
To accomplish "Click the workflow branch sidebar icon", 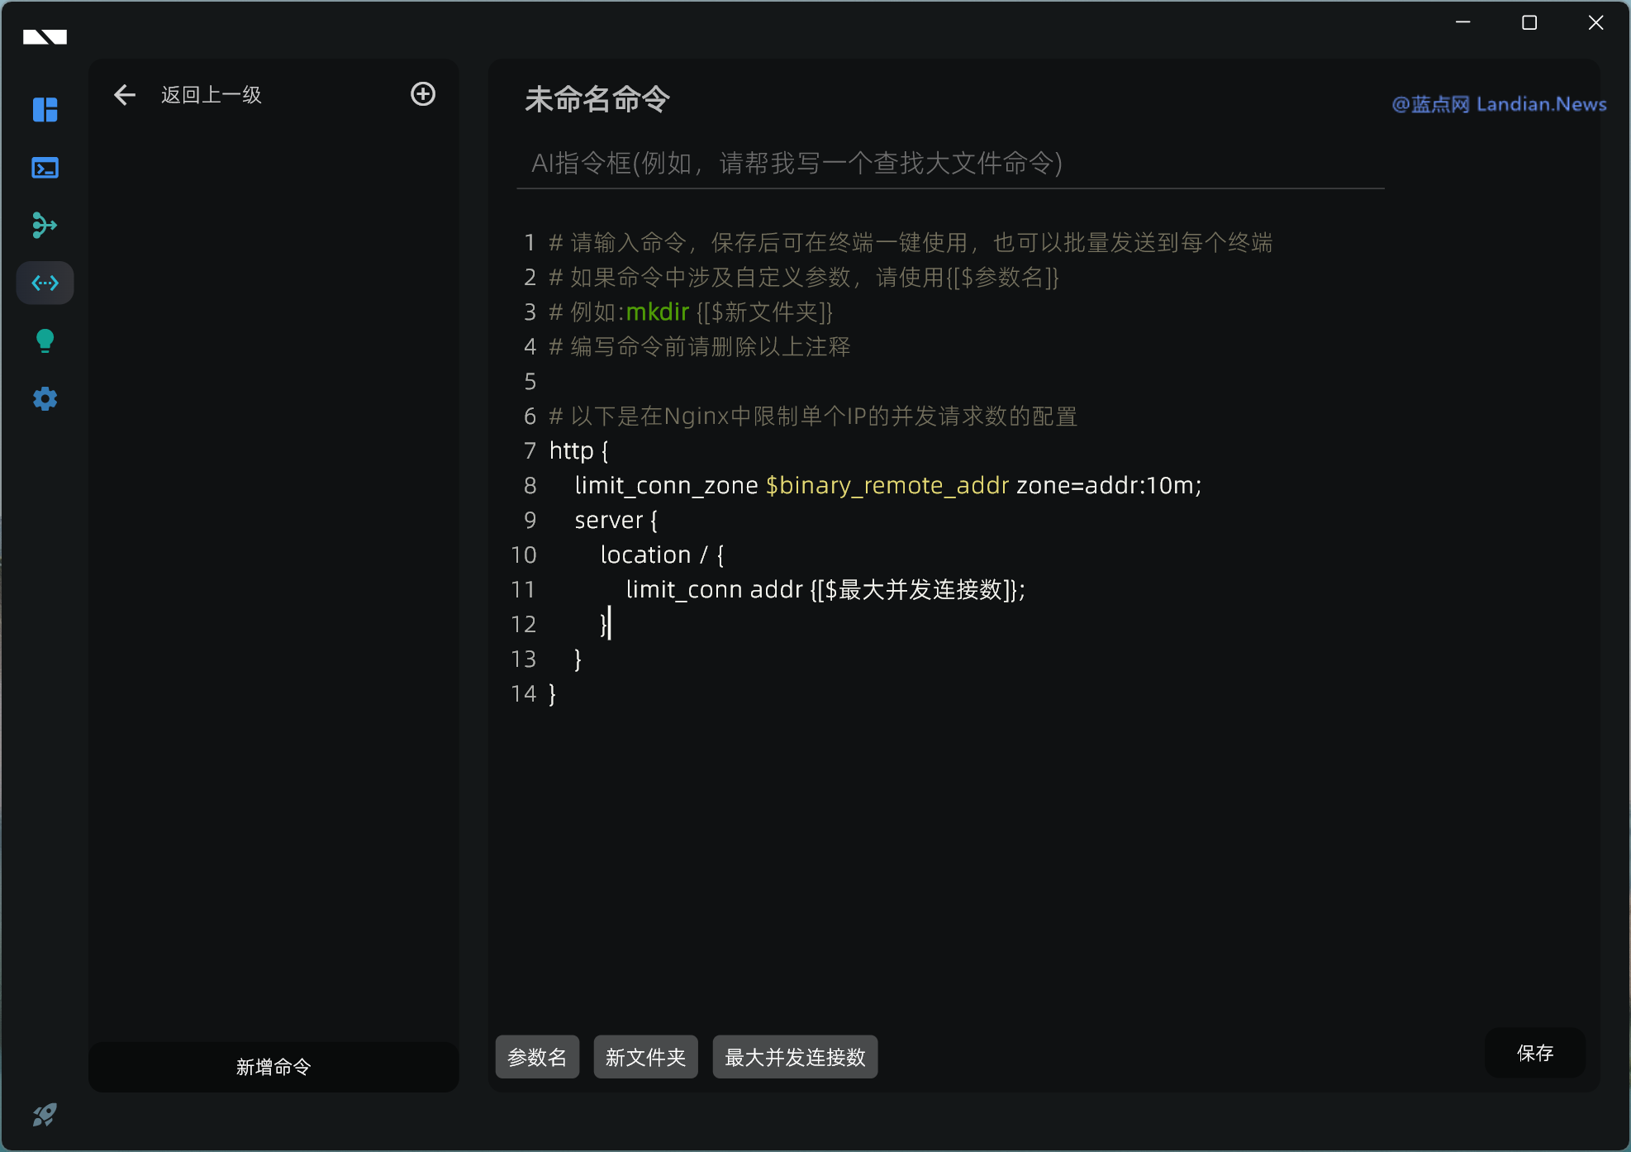I will [x=45, y=225].
